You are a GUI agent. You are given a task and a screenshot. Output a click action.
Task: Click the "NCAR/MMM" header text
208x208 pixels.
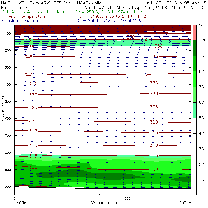tap(89, 3)
